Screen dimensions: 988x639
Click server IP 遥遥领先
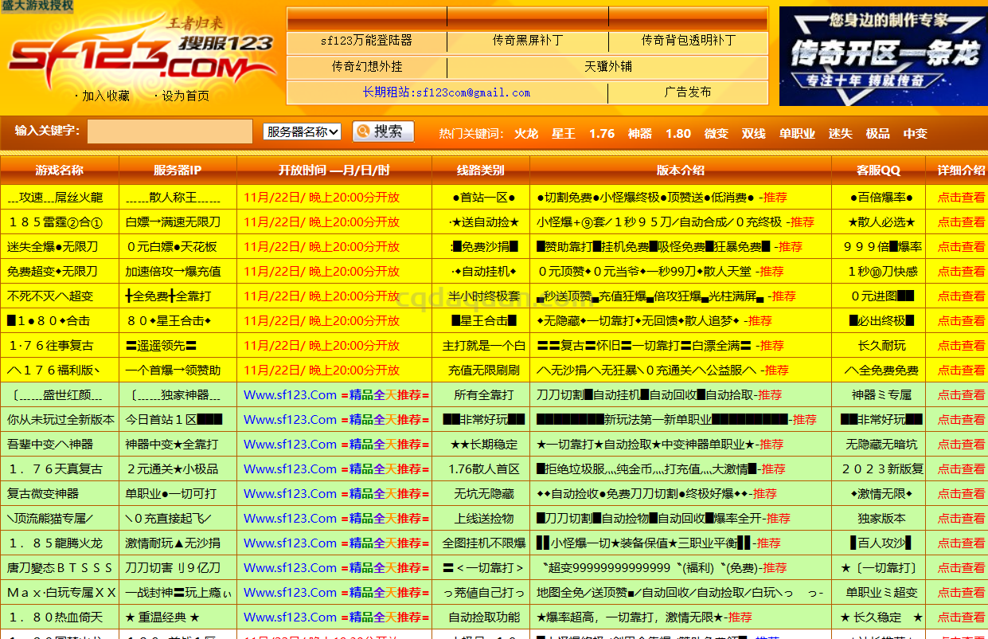[162, 346]
